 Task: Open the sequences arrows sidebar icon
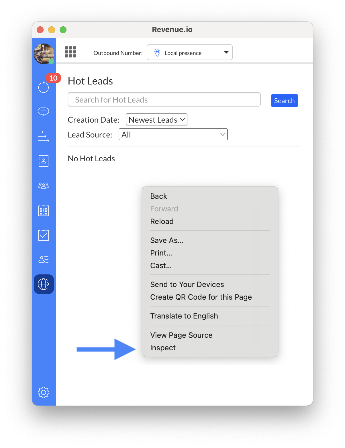[x=44, y=136]
